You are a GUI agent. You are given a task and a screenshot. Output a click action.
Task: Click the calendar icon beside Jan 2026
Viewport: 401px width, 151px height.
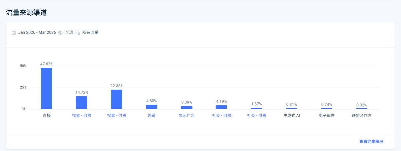point(14,33)
